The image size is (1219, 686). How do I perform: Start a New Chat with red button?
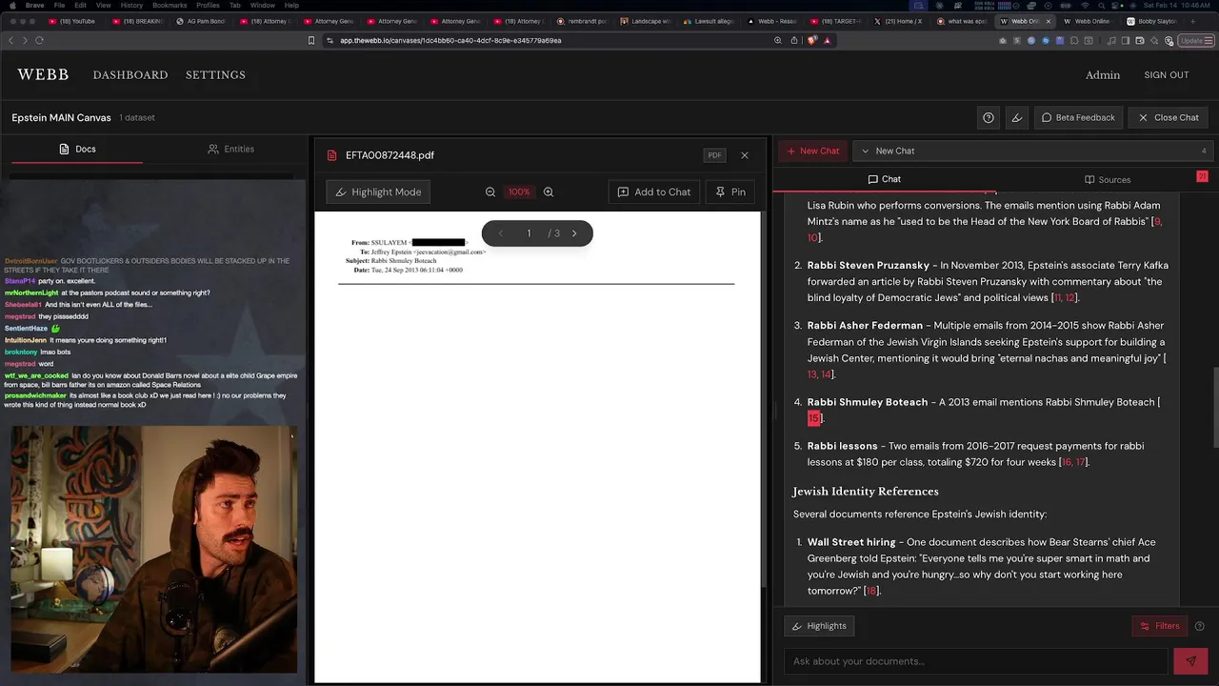point(812,151)
